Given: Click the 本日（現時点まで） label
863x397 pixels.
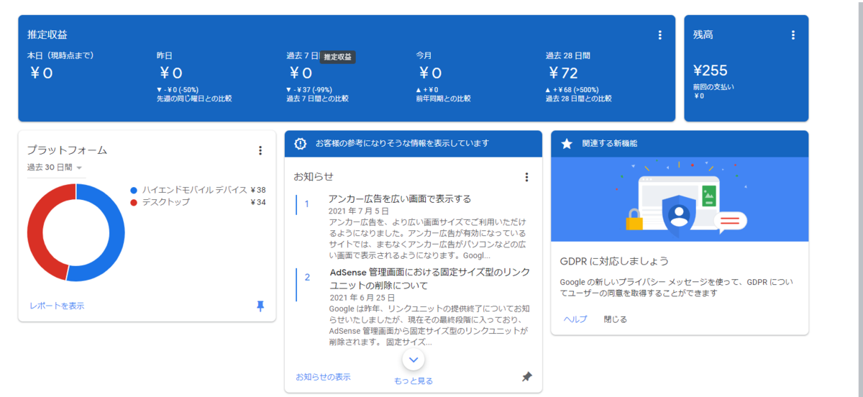Looking at the screenshot, I should click(x=60, y=55).
